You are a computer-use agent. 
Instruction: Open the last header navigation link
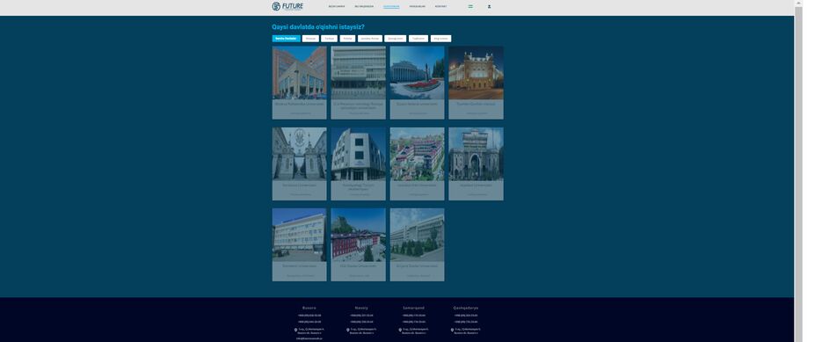[440, 6]
